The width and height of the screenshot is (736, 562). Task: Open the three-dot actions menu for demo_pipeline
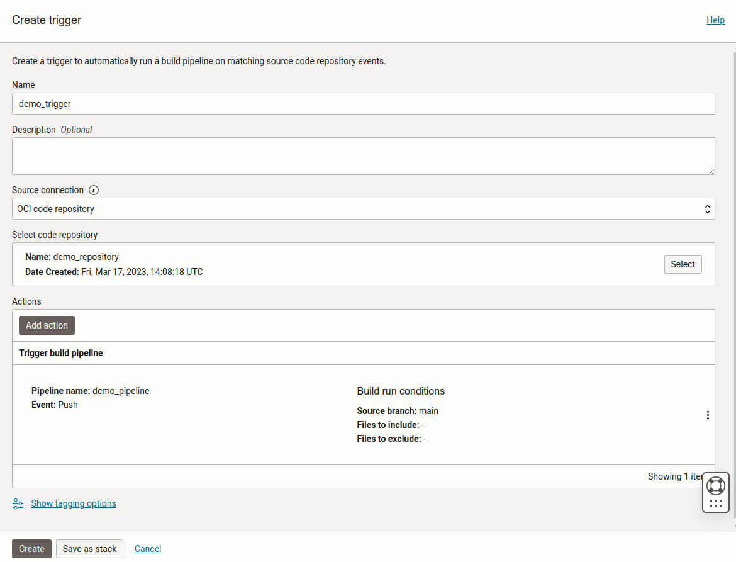708,415
